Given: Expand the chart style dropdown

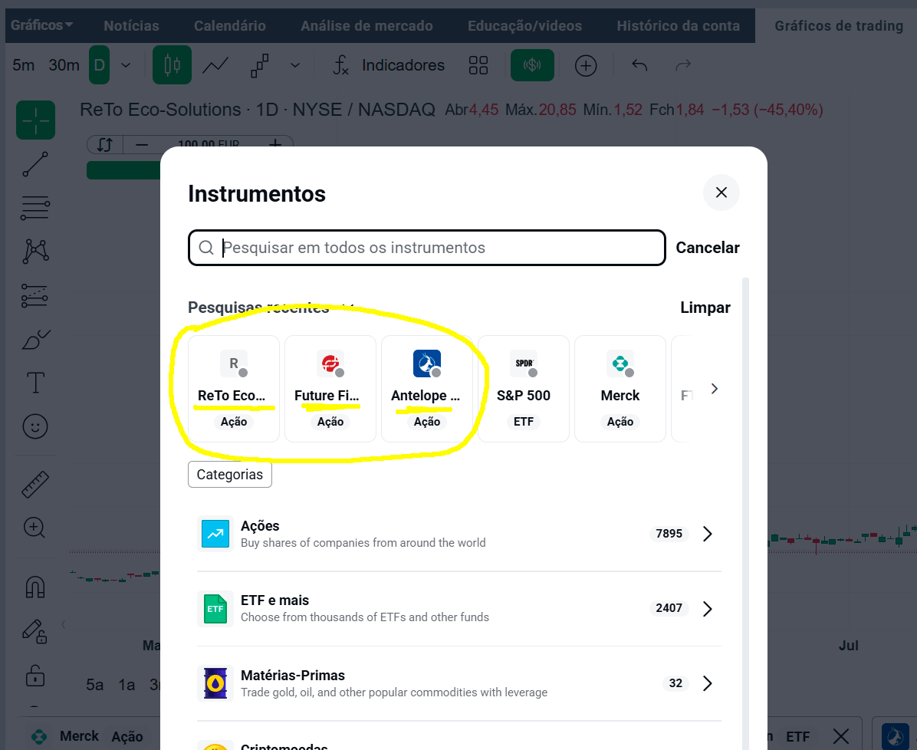Looking at the screenshot, I should pos(295,65).
